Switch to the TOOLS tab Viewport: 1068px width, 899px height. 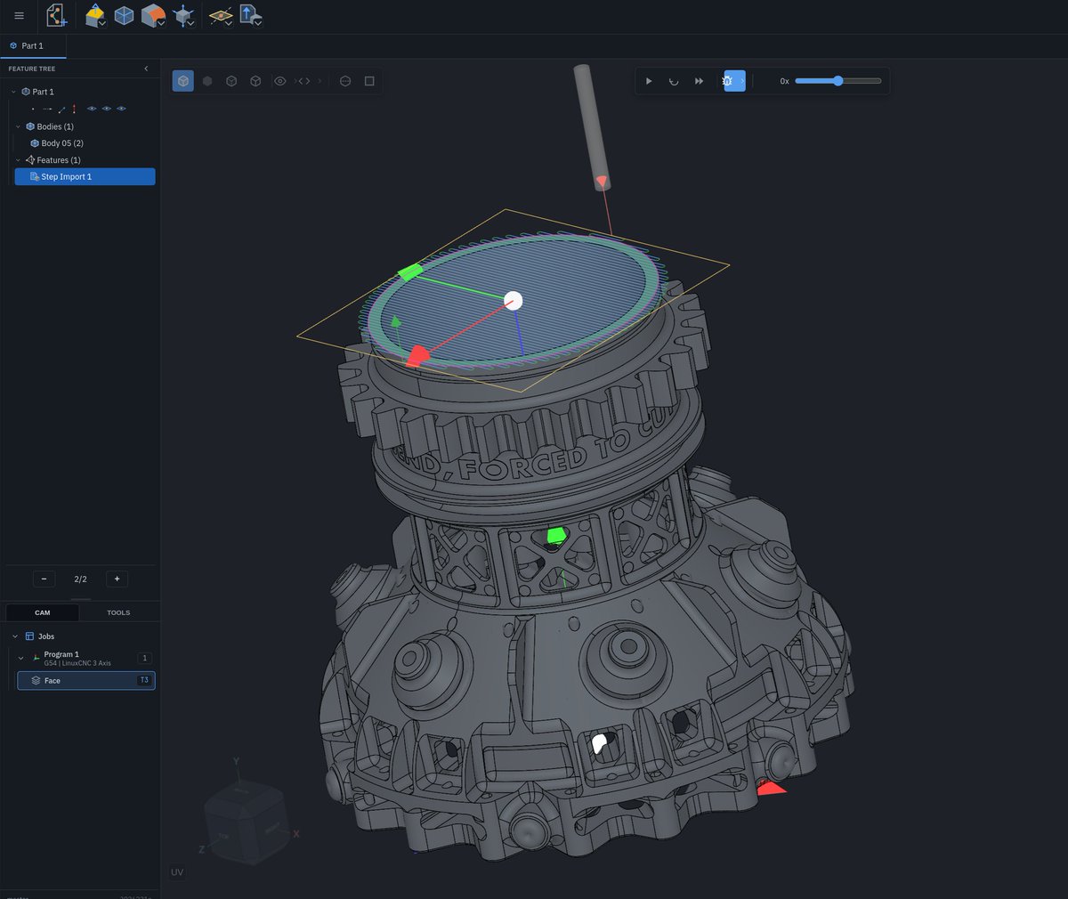pos(118,612)
